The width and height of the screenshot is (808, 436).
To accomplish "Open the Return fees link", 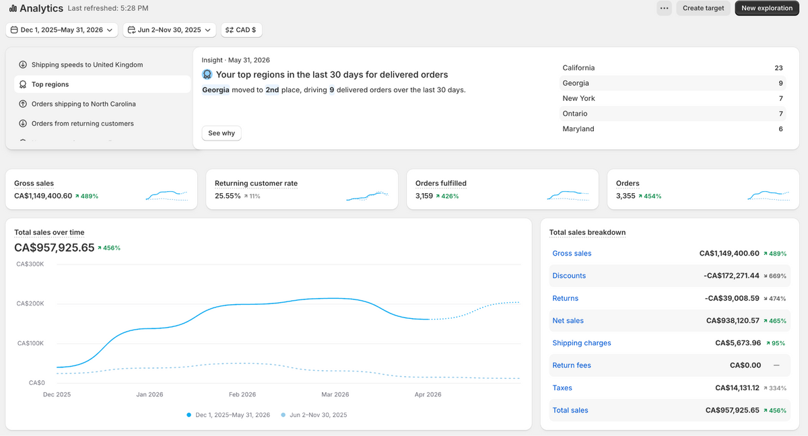I will point(572,365).
